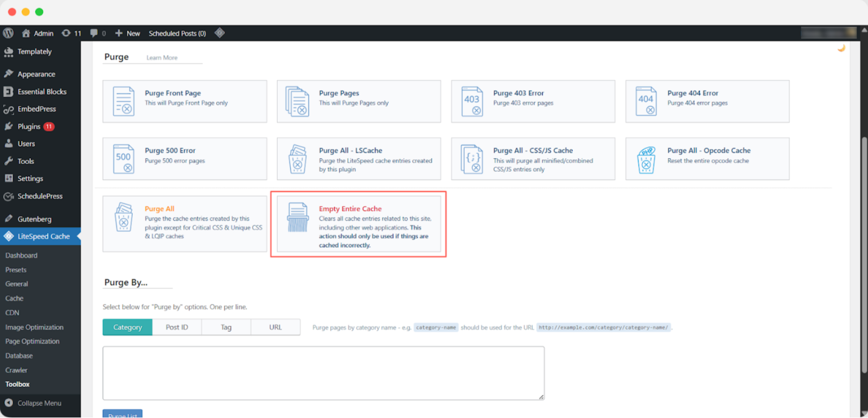Click the Opcode Cache PHP trash icon
The width and height of the screenshot is (868, 418).
646,159
